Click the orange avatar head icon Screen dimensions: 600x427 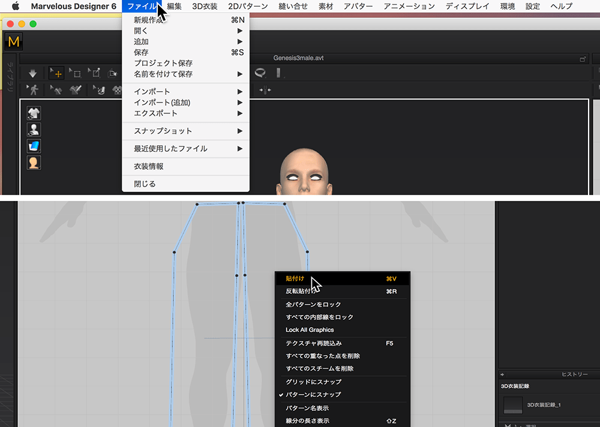click(x=34, y=163)
